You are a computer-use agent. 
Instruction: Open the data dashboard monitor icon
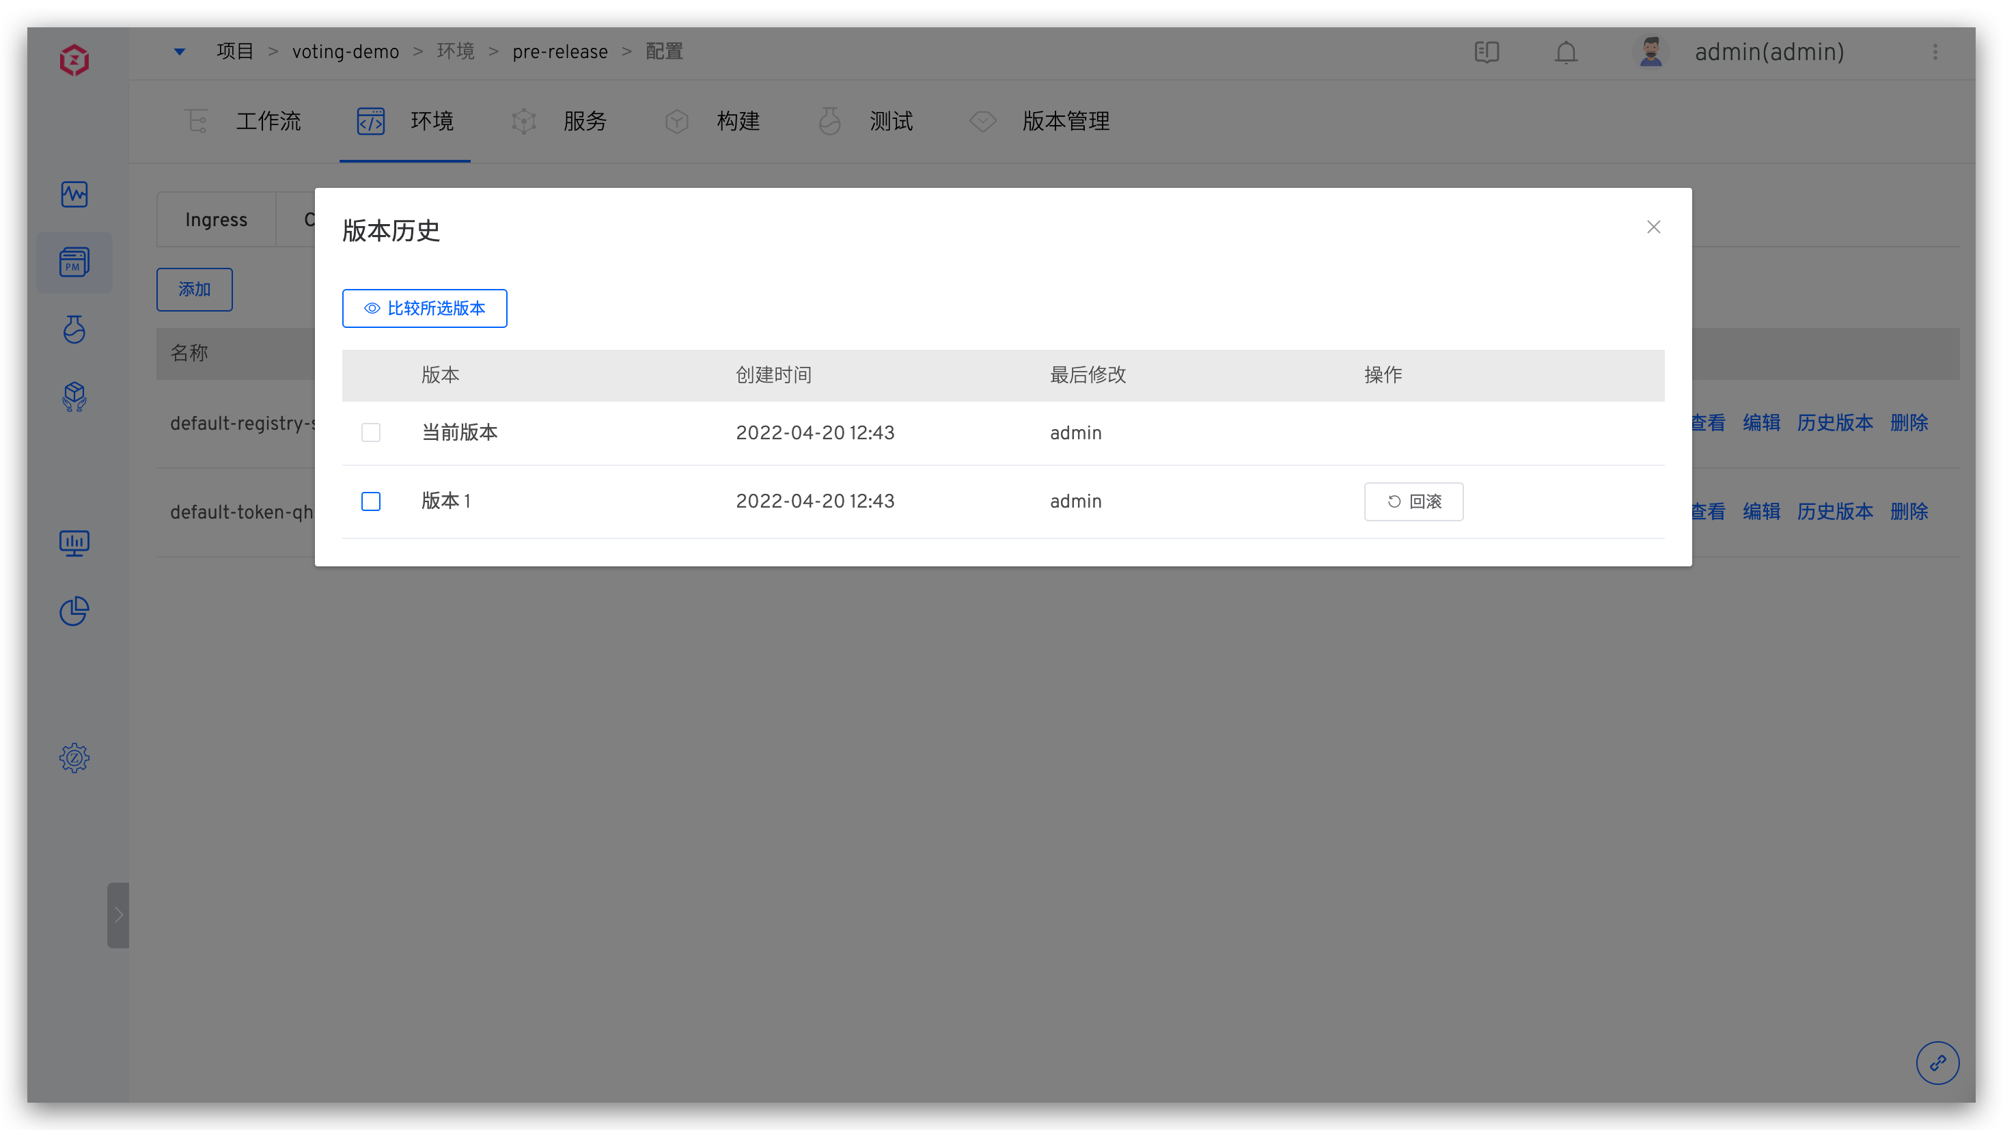[x=74, y=543]
